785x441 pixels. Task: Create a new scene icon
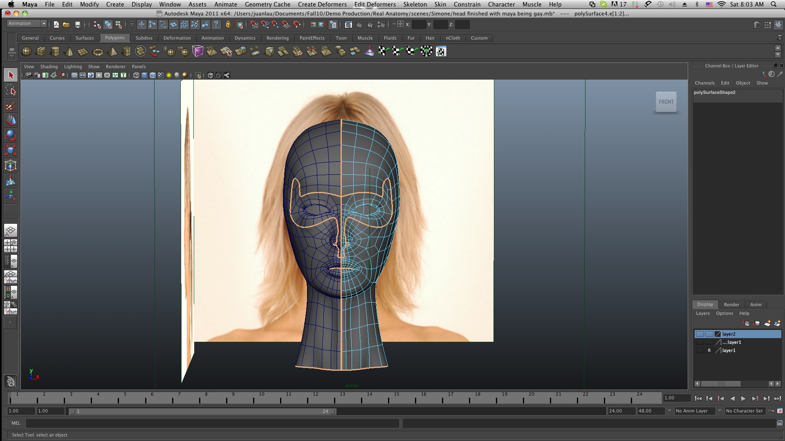click(56, 25)
